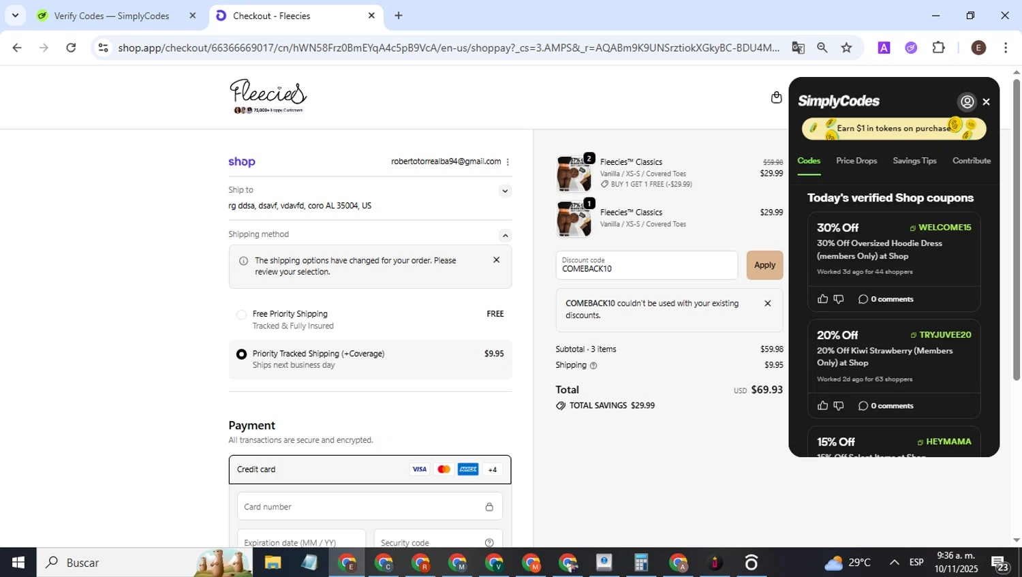Open the account options menu beside email

[508, 161]
